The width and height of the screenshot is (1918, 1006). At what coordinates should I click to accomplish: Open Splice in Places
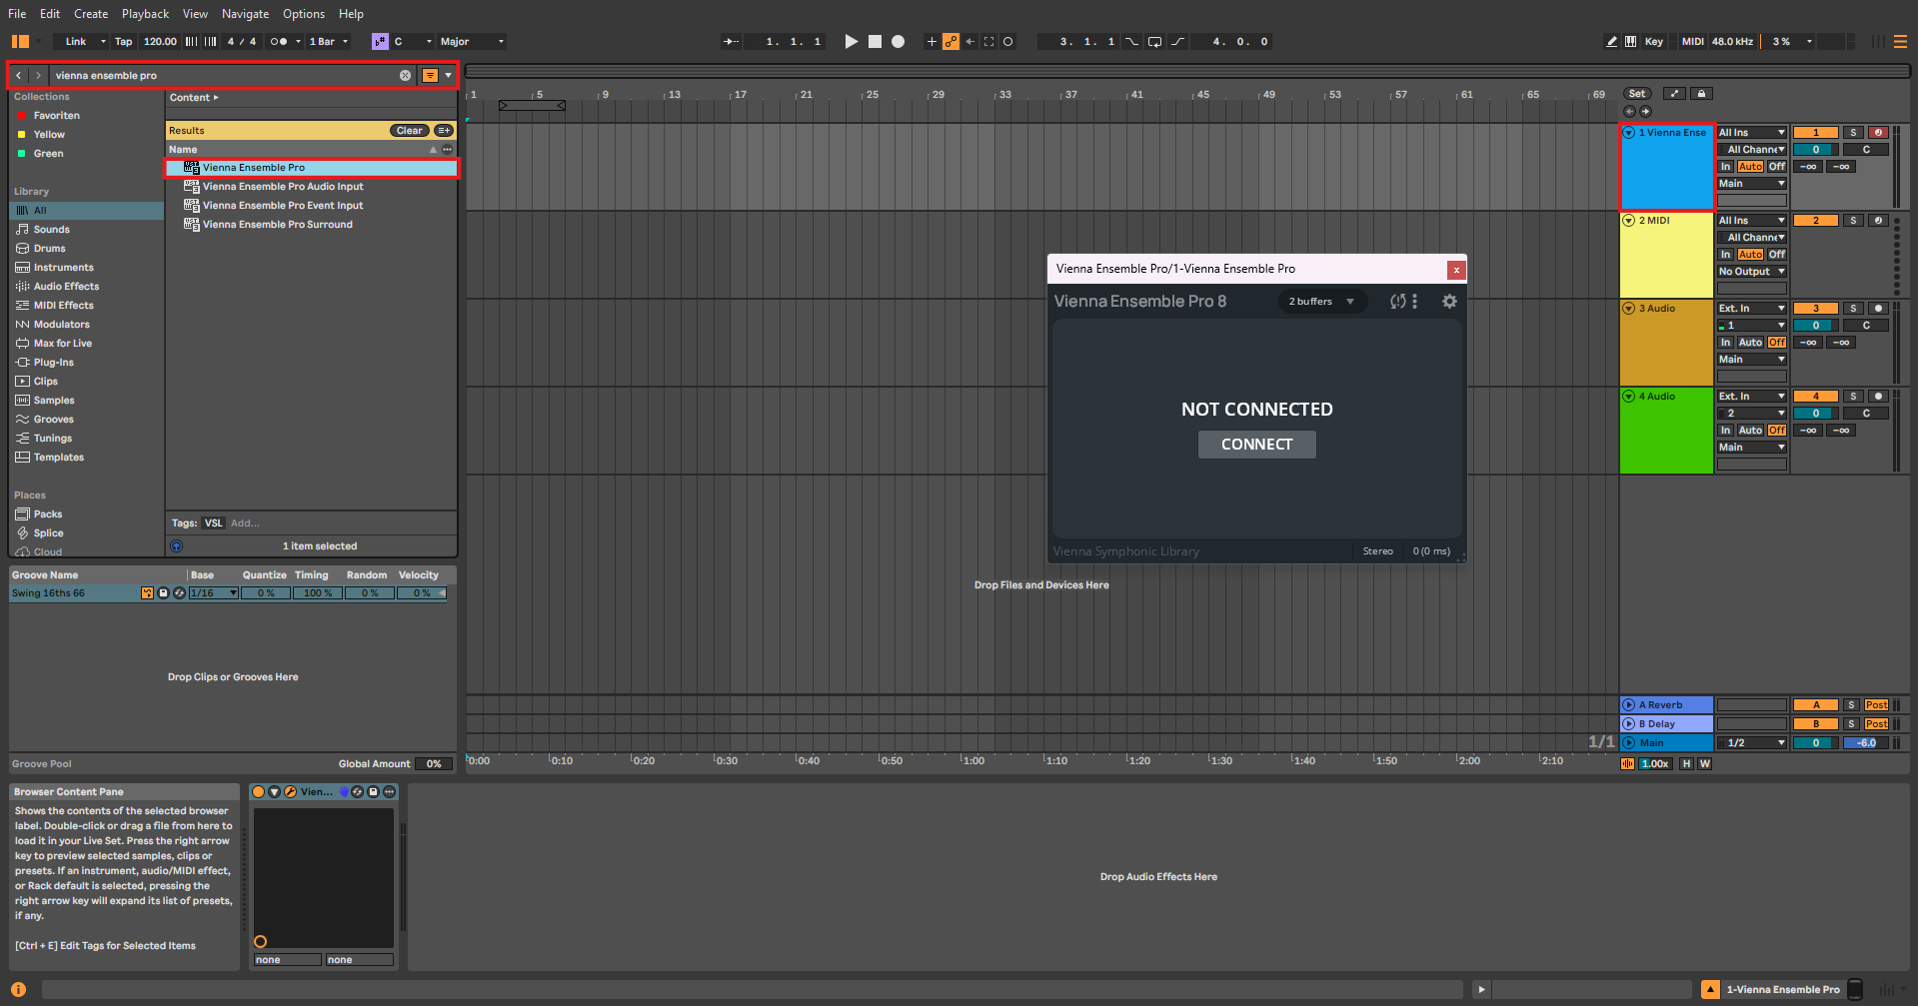pyautogui.click(x=48, y=533)
